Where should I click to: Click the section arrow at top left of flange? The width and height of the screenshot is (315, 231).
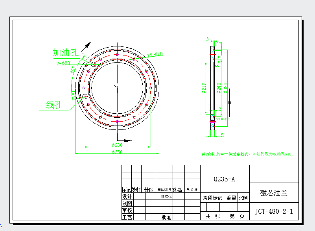click(88, 45)
